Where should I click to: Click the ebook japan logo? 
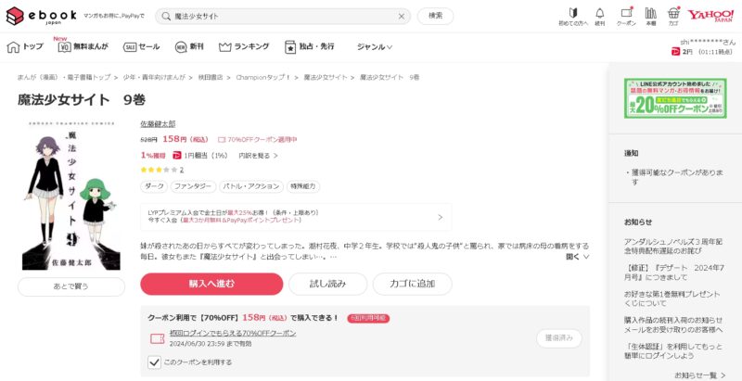pos(40,16)
